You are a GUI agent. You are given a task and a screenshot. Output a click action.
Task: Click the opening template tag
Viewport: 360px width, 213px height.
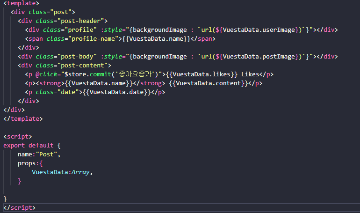pos(22,3)
